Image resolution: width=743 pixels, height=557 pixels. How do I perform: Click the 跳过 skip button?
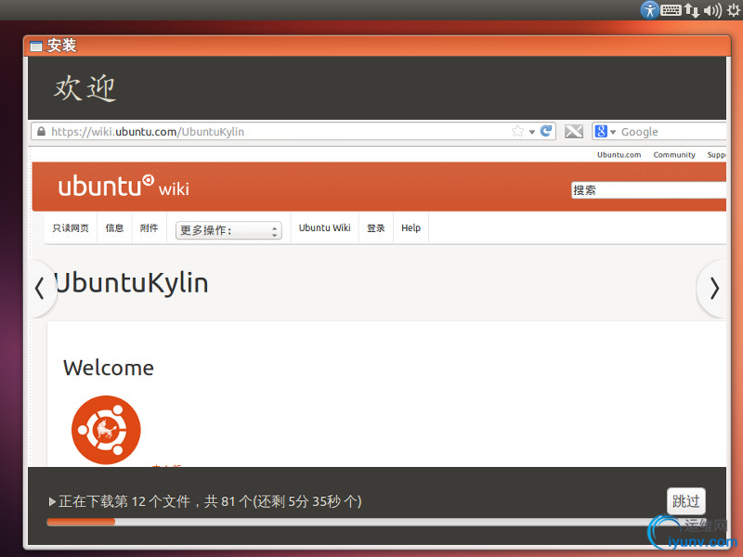click(x=685, y=500)
